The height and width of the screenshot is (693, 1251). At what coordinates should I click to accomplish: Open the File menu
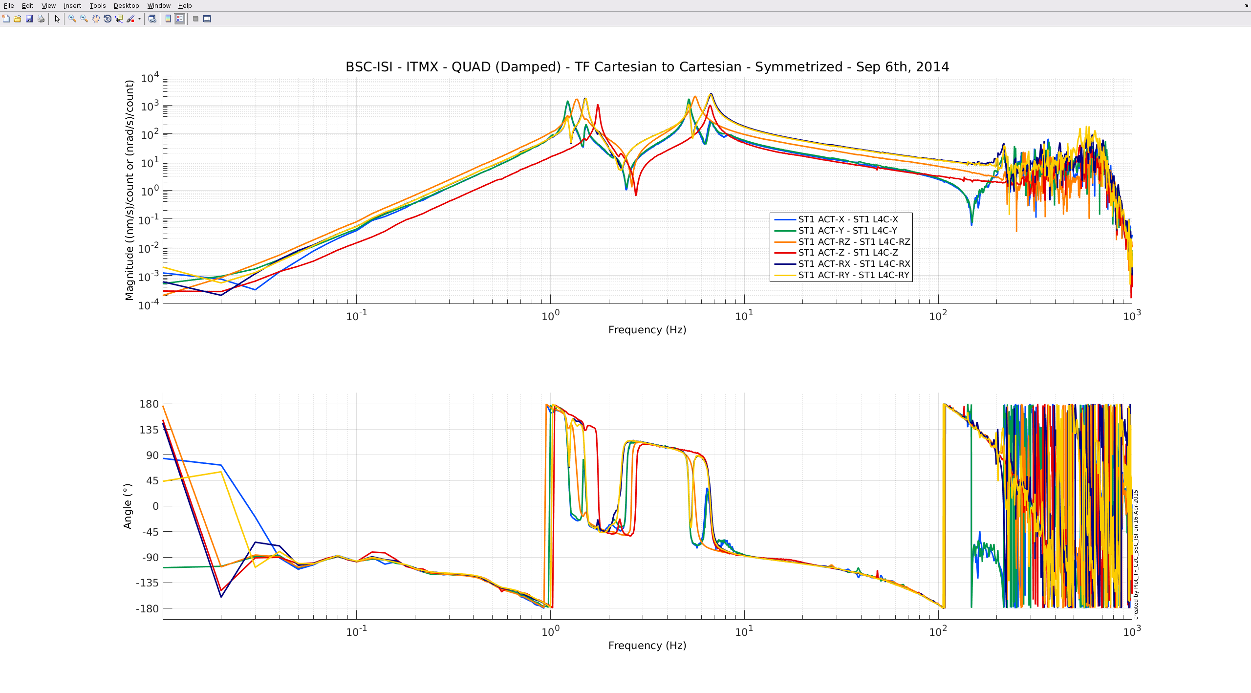coord(9,5)
